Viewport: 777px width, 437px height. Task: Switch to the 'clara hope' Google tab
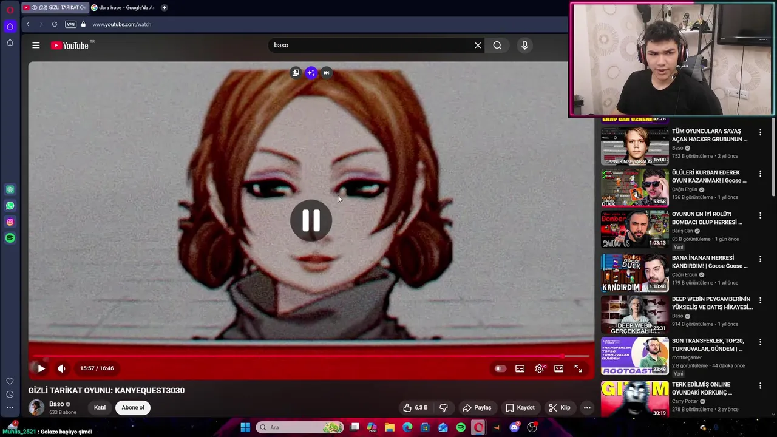pos(123,8)
